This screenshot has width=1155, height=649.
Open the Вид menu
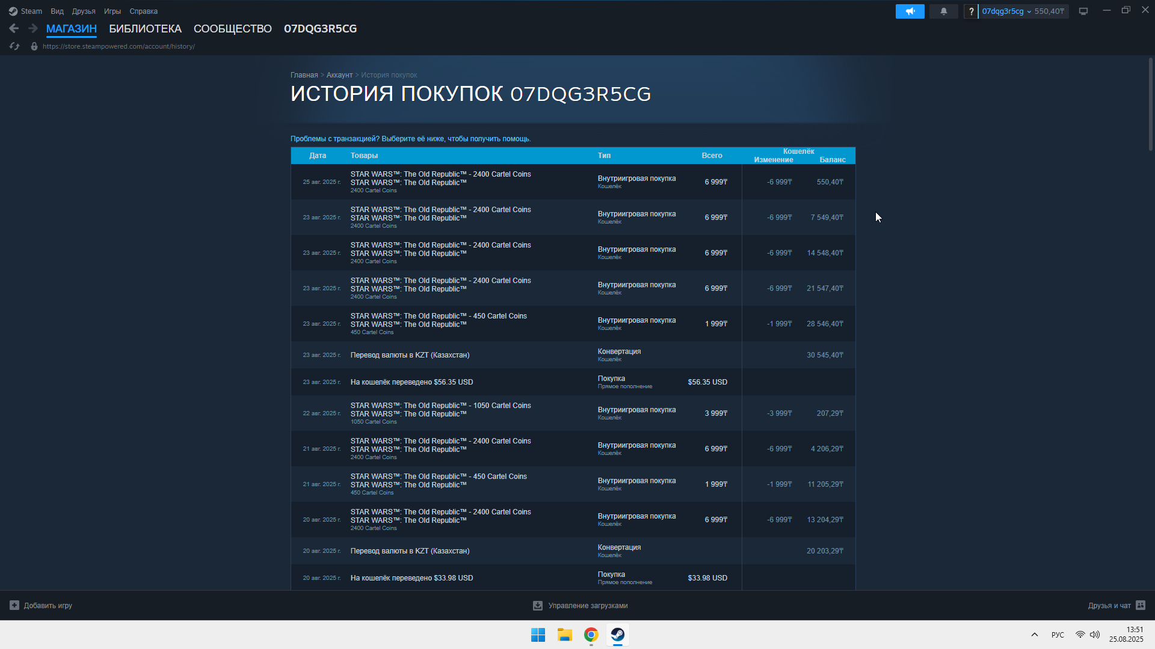57,11
